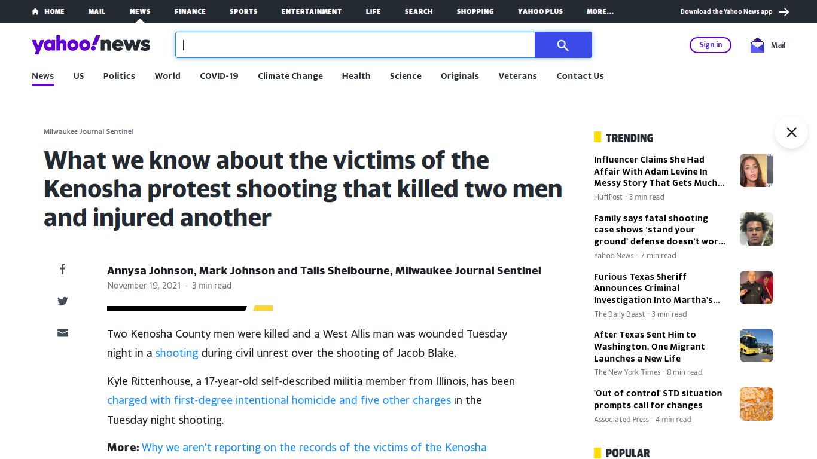Click the Home icon in the top bar
The height and width of the screenshot is (459, 817).
point(35,11)
